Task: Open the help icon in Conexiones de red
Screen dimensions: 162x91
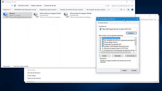Action: pyautogui.click(x=132, y=10)
